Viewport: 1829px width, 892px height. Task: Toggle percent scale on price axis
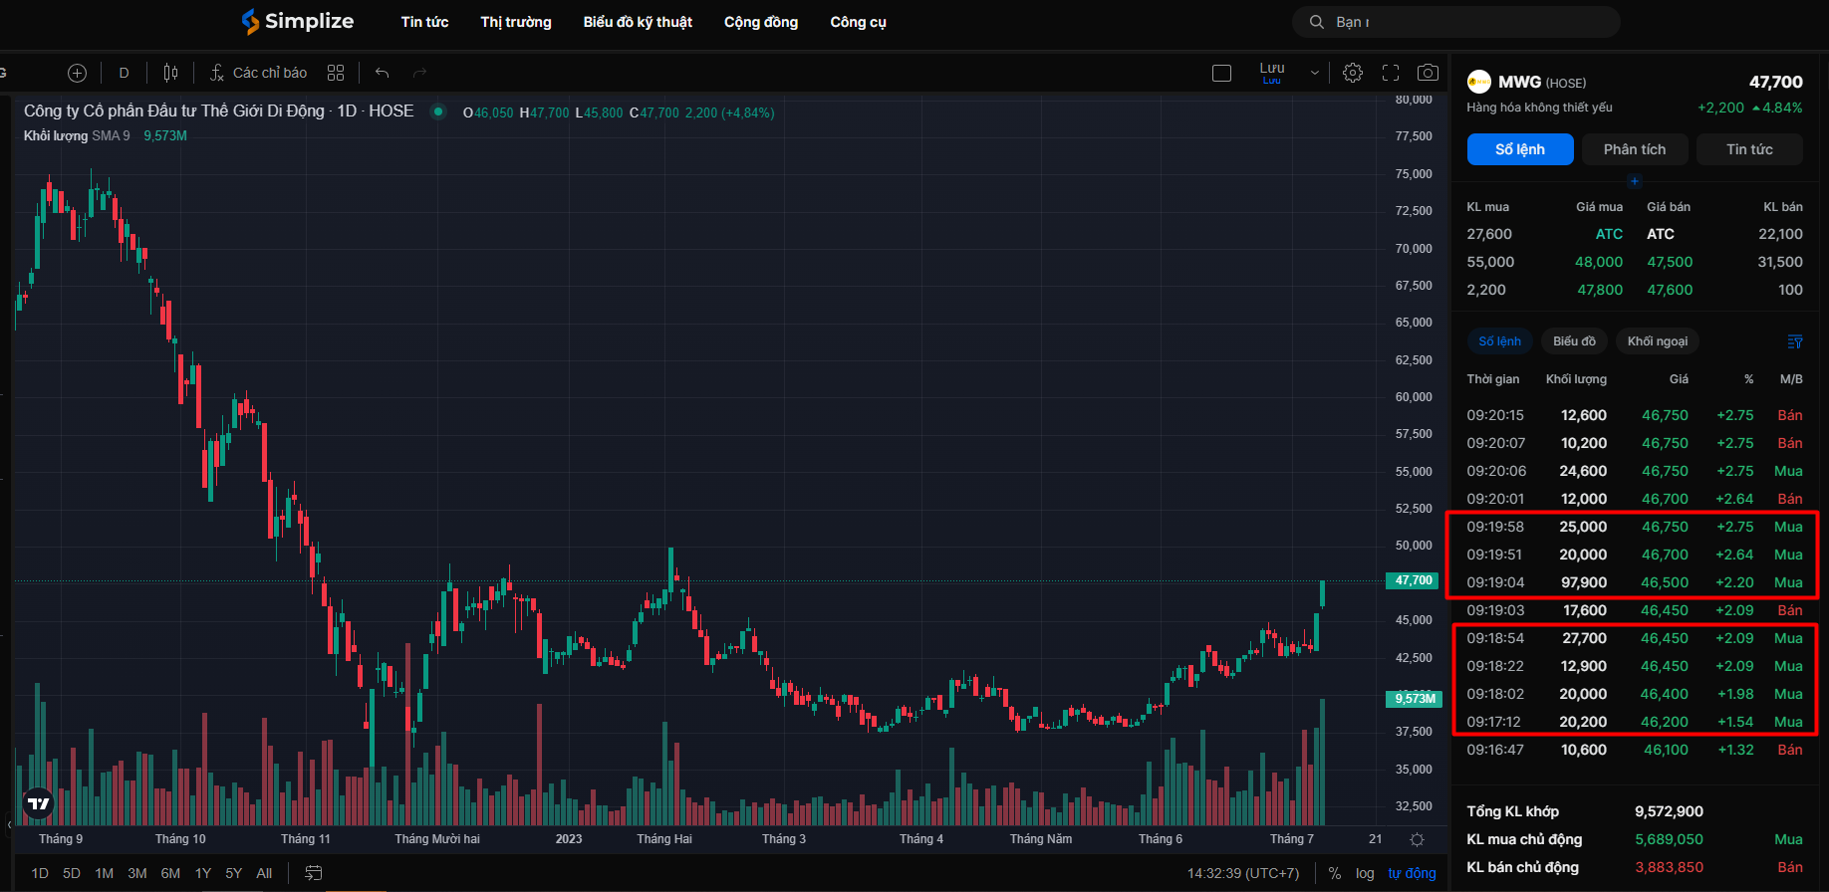tap(1334, 873)
